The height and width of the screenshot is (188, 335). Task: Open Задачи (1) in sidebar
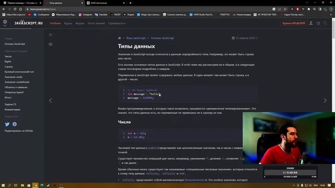point(10,104)
